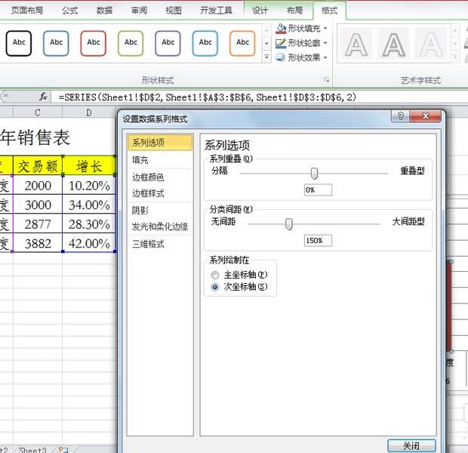Image resolution: width=468 pixels, height=453 pixels.
Task: Apply the aqua outline Abc shape style
Action: pos(205,43)
